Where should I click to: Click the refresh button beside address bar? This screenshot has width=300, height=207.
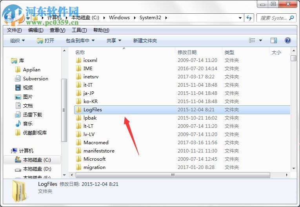[249, 18]
